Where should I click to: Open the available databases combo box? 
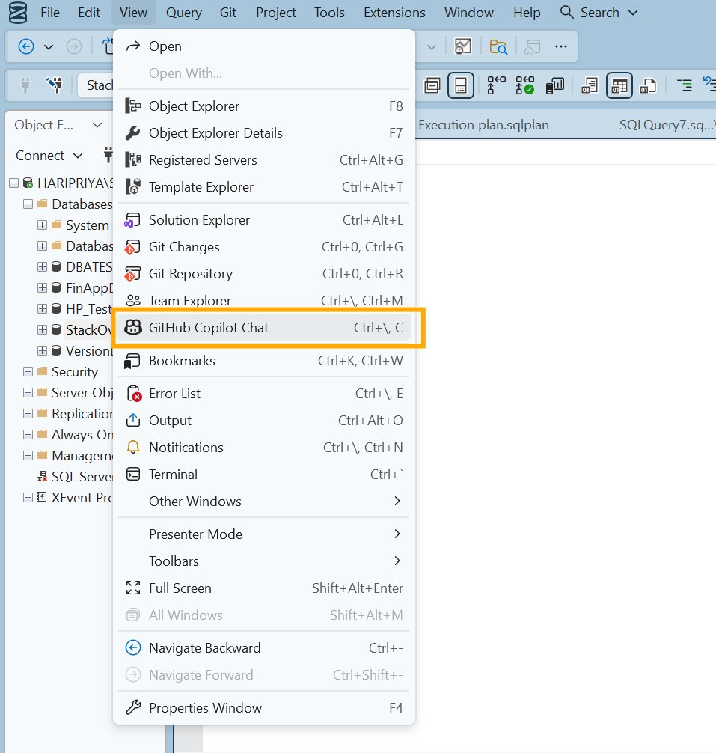(x=96, y=85)
